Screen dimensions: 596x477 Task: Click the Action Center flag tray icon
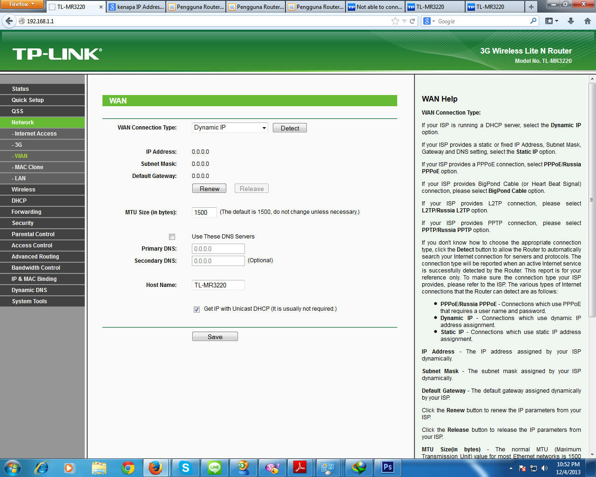pos(522,468)
